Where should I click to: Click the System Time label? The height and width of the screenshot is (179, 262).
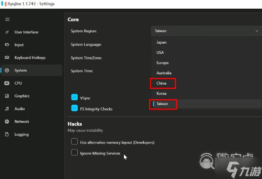point(82,71)
